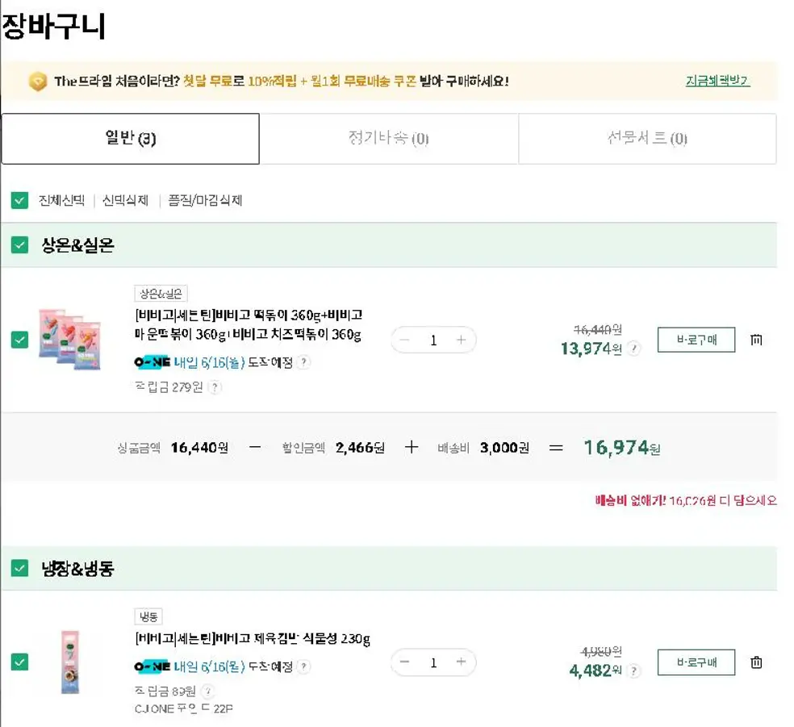Uncheck the tteokbokki set item checkbox
Screen dimensions: 794x727
coord(20,340)
